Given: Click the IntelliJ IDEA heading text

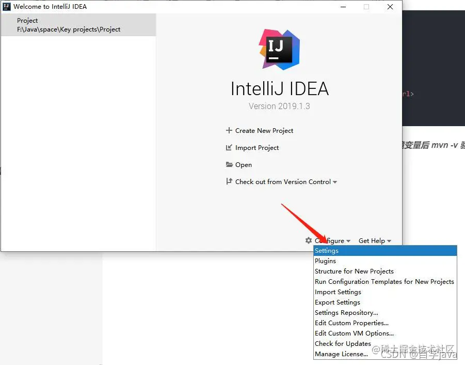Looking at the screenshot, I should [280, 88].
